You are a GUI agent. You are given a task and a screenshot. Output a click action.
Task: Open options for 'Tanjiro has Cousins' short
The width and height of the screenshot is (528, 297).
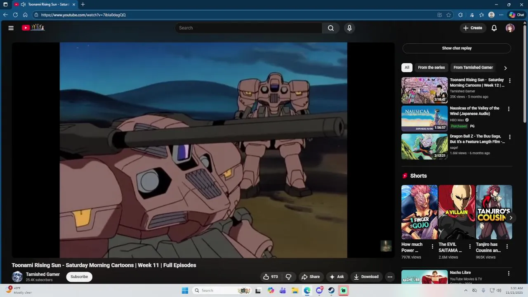tap(507, 247)
